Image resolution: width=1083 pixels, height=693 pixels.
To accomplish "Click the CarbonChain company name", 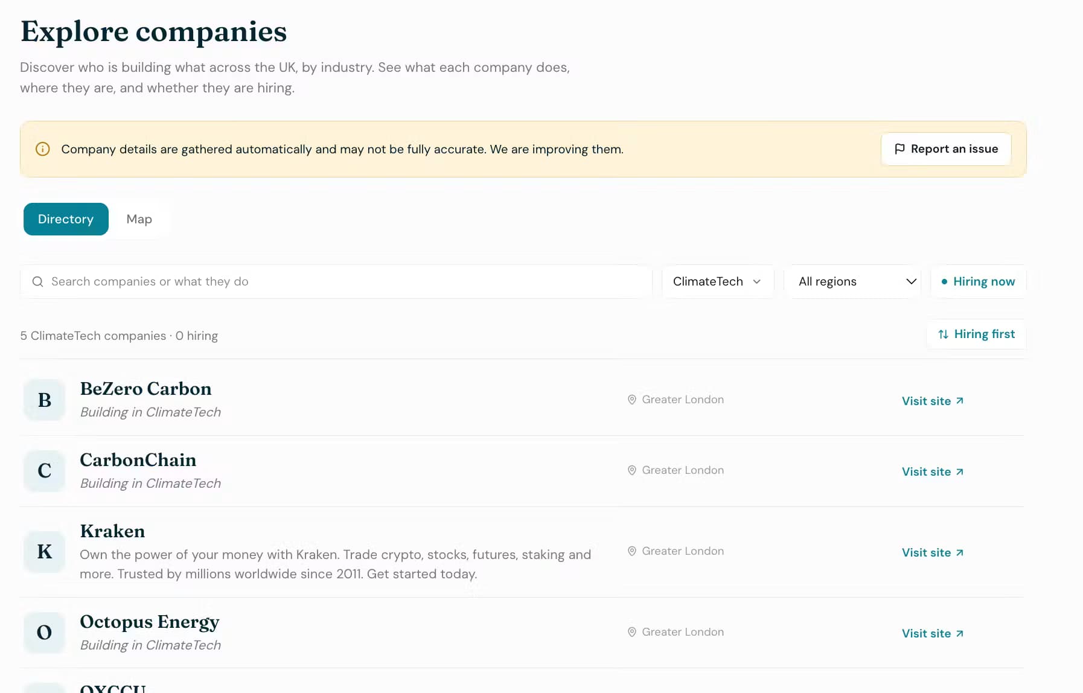I will [x=138, y=460].
